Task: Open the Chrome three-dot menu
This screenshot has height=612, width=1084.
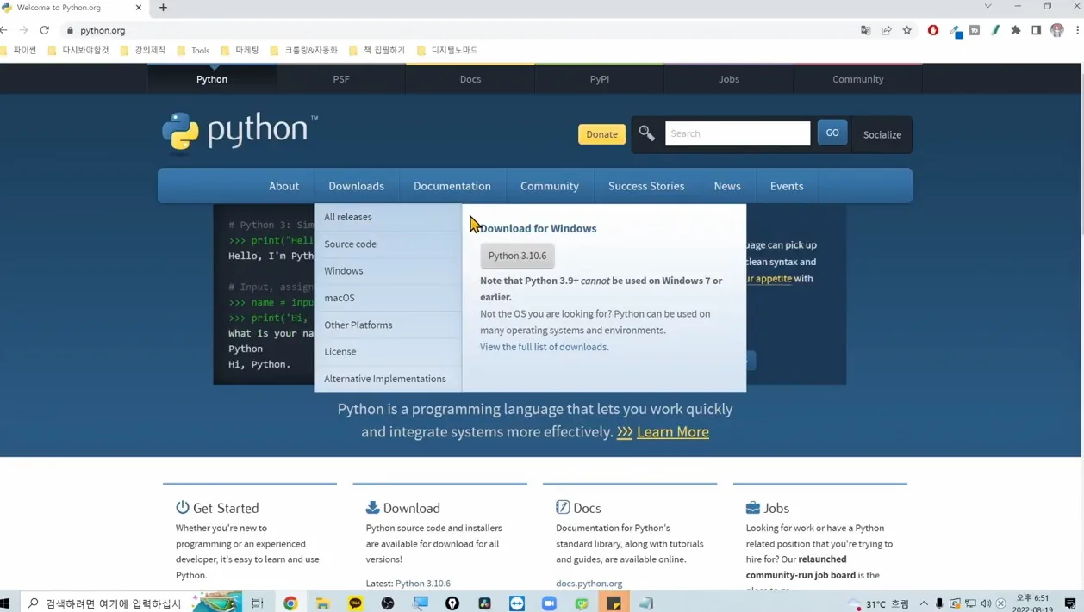Action: point(1078,30)
